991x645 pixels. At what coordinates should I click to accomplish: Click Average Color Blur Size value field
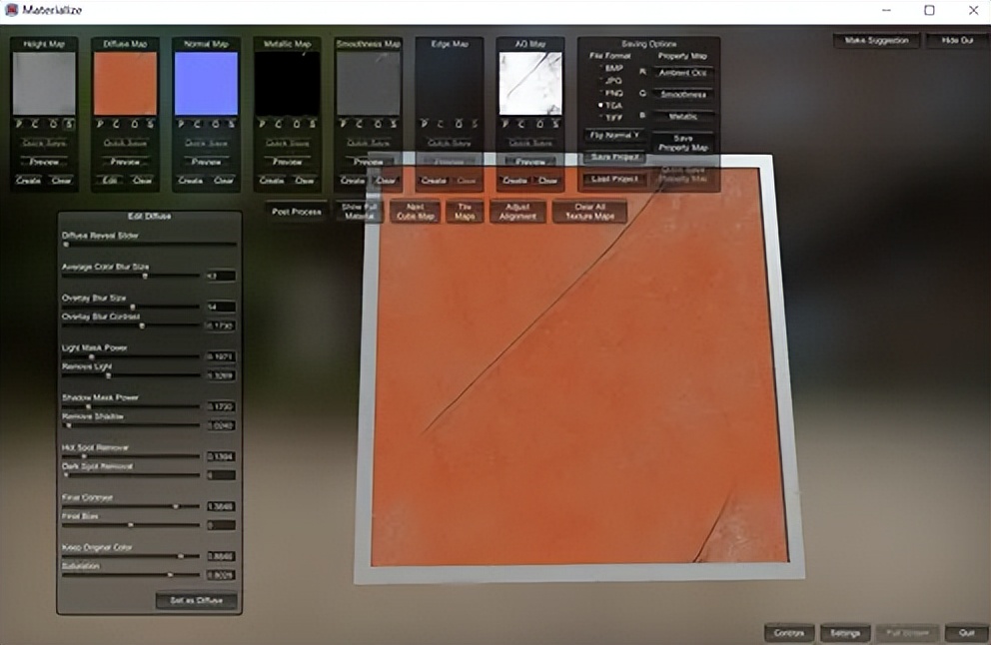[x=221, y=276]
